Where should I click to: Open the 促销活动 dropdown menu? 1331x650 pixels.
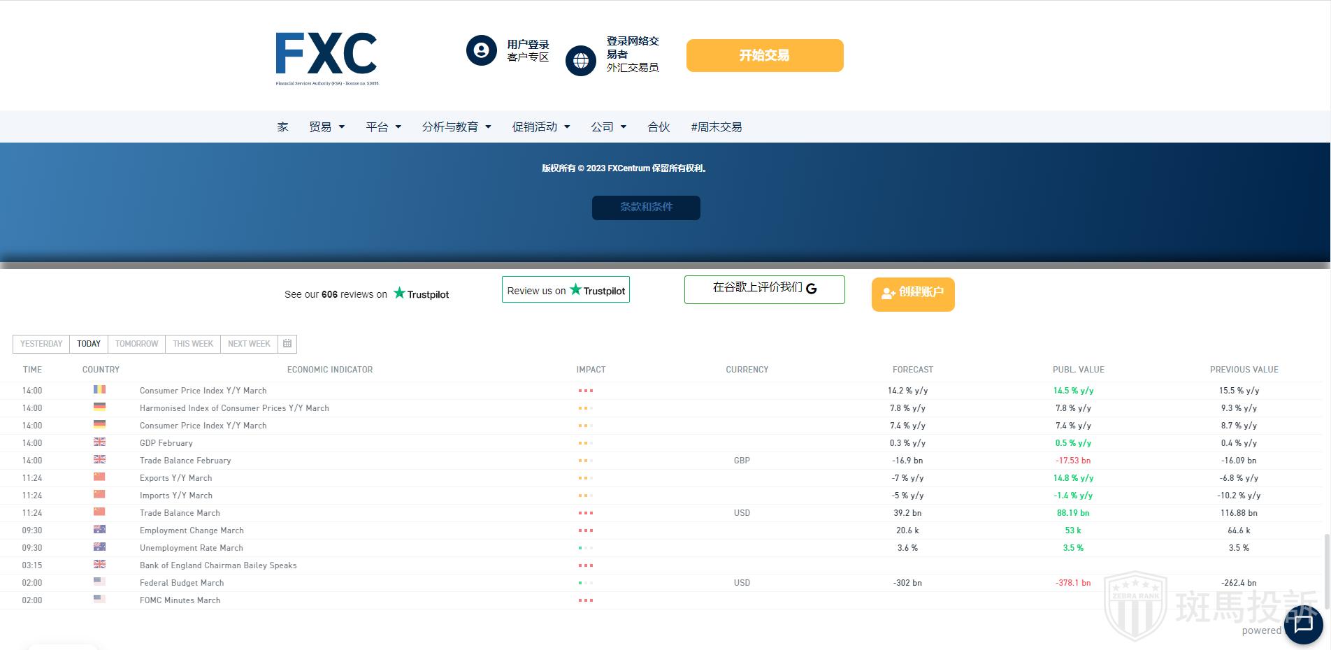[541, 127]
